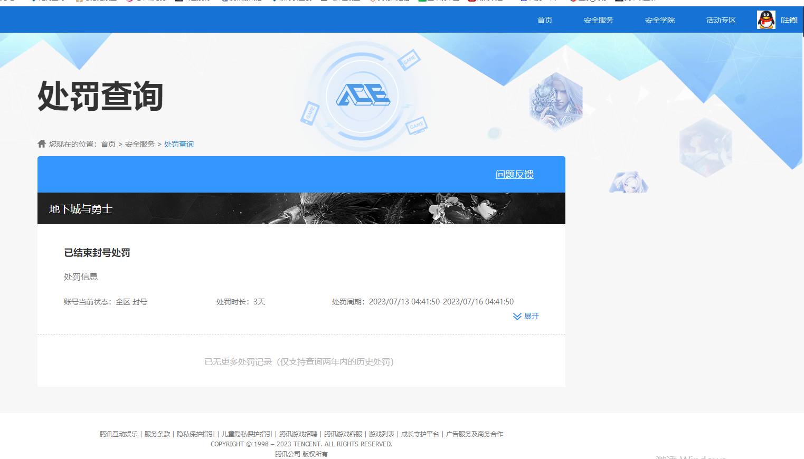Open the 安全学院 navigation menu
The image size is (804, 459).
pyautogui.click(x=660, y=20)
